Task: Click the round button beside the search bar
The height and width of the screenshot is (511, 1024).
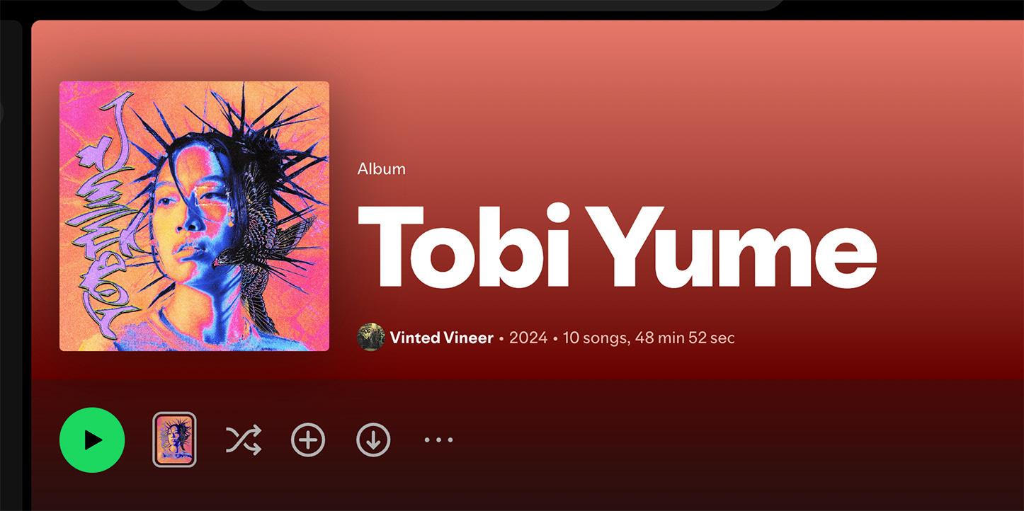Action: [200, 4]
